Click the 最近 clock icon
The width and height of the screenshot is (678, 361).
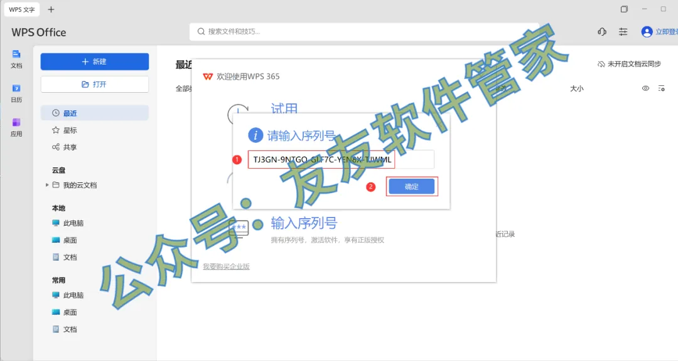tap(56, 113)
